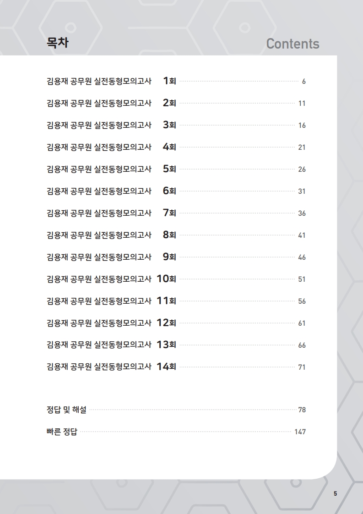Image resolution: width=363 pixels, height=514 pixels.
Task: Click page number 78 for 정답 및 해설
Action: click(302, 410)
